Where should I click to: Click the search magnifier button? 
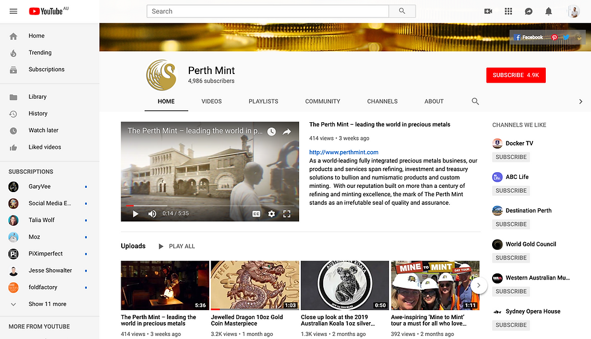[402, 11]
